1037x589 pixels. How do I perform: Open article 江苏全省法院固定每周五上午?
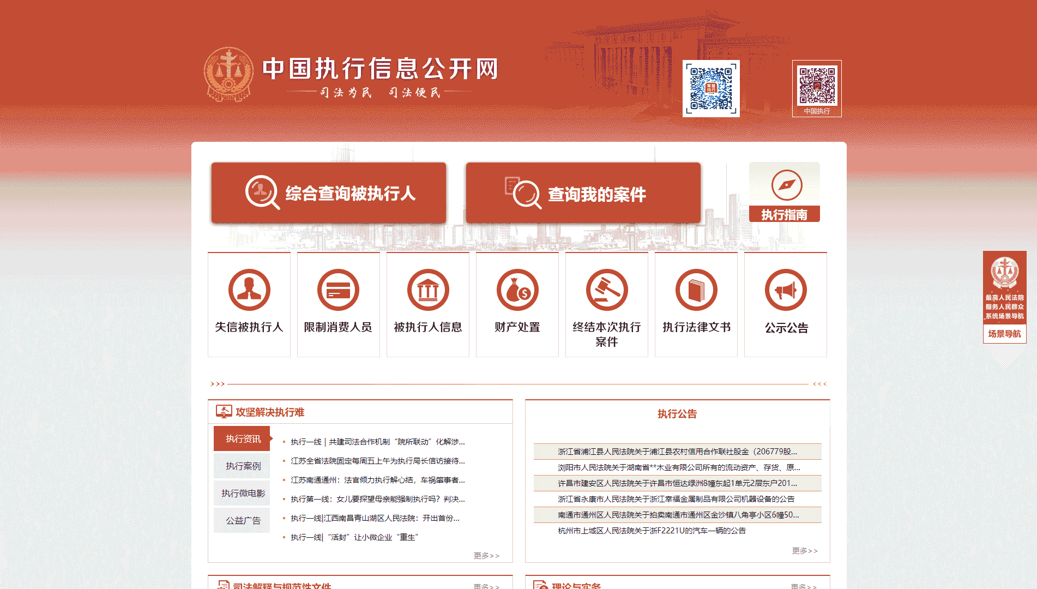[x=377, y=461]
